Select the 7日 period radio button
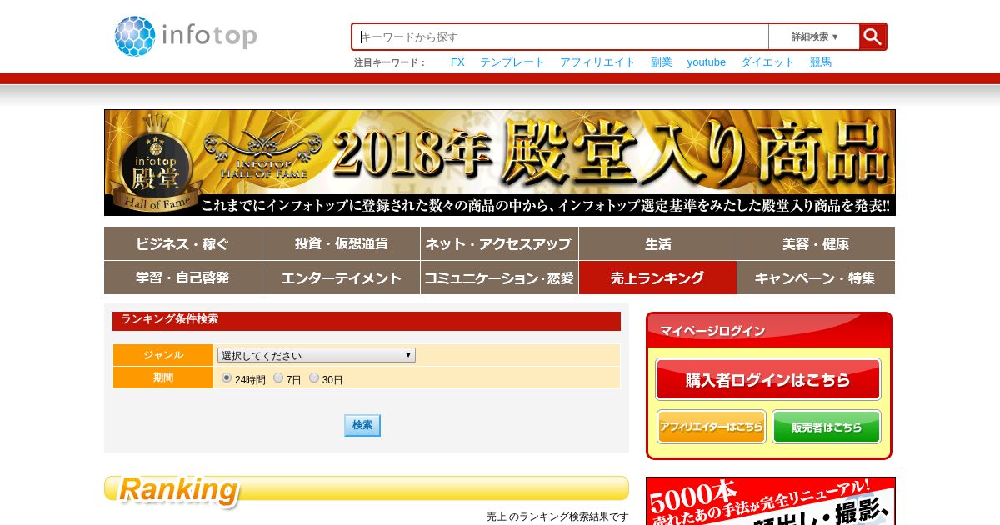1000x525 pixels. (x=278, y=377)
